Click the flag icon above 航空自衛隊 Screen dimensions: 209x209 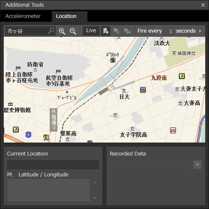pyautogui.click(x=58, y=71)
